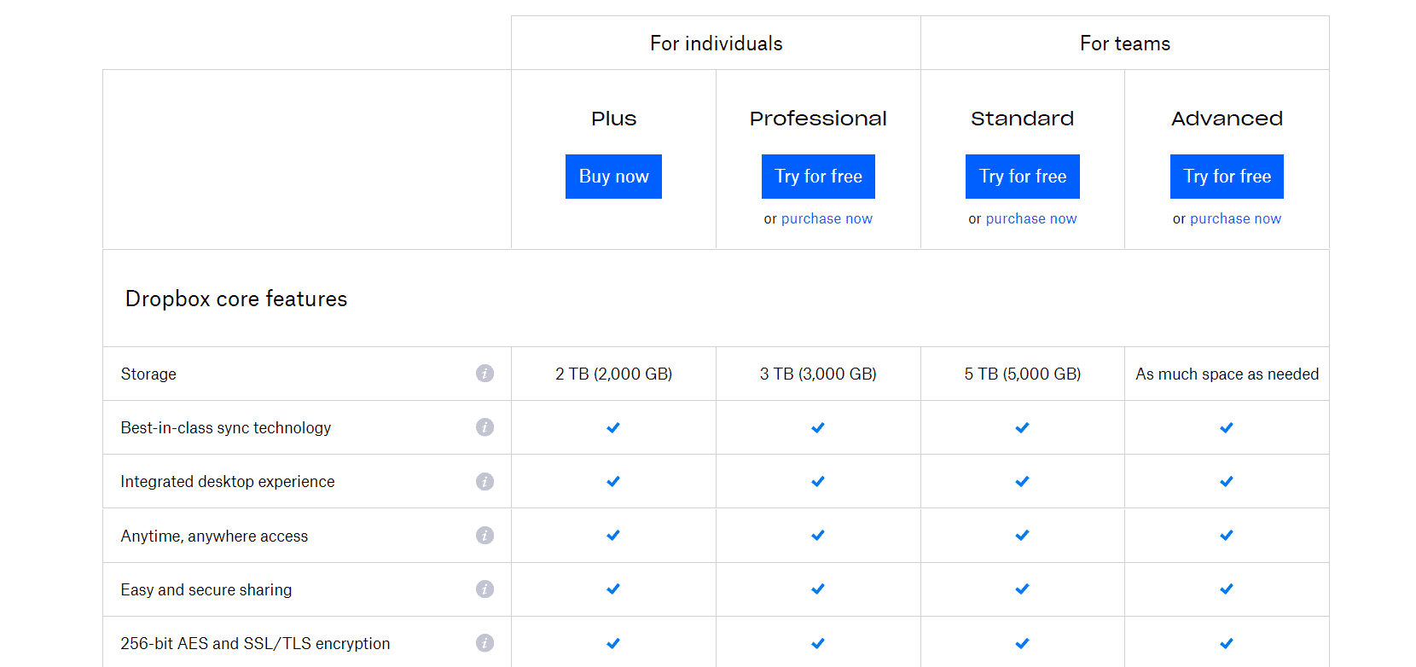Click Best-in-class sync technology label
Viewport: 1416px width, 667px height.
226,427
